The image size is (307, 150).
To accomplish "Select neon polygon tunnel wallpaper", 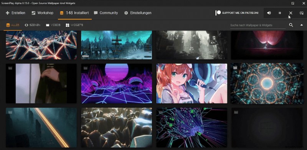I will point(191,127).
